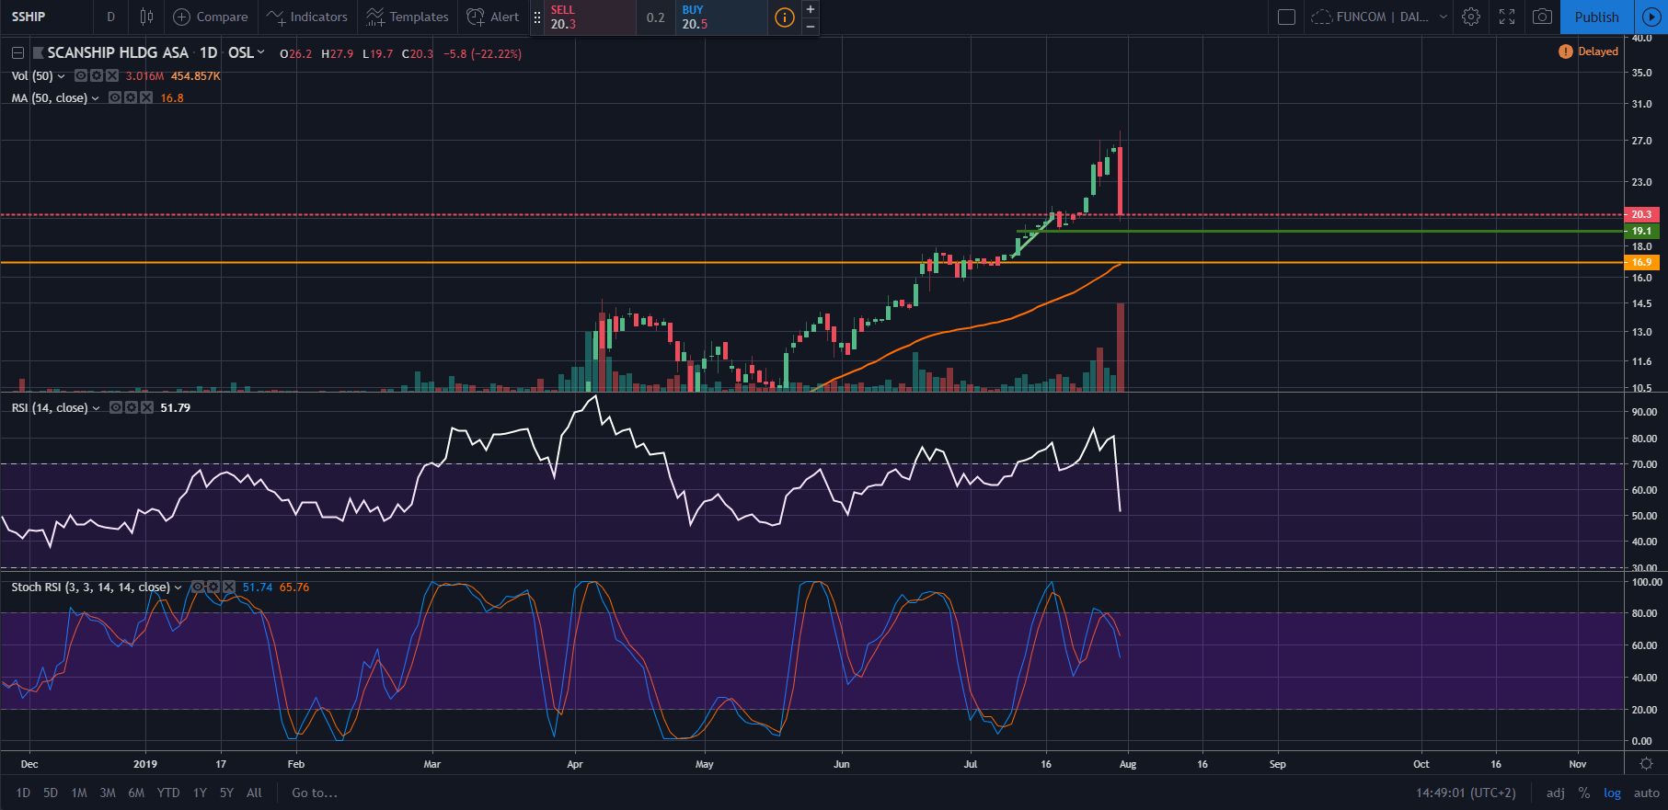
Task: Click the 0.2 spread quantity value
Action: click(x=655, y=17)
